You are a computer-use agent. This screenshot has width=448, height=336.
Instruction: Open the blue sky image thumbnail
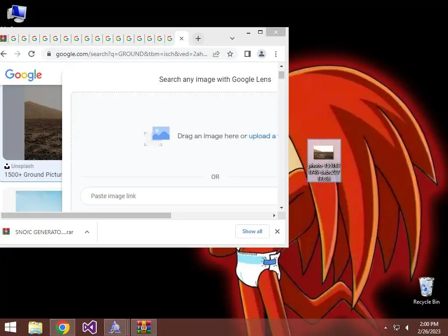click(x=38, y=201)
